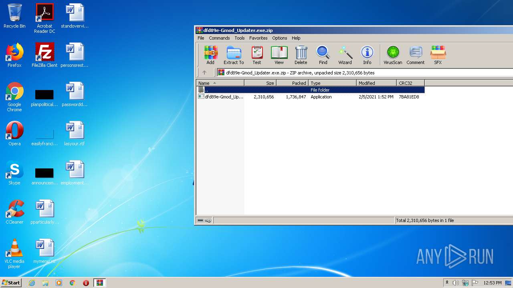Open Recycle Bin desktop icon

(14, 16)
